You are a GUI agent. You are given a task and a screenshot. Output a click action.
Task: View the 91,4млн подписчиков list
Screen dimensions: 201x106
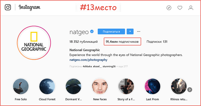(122, 42)
